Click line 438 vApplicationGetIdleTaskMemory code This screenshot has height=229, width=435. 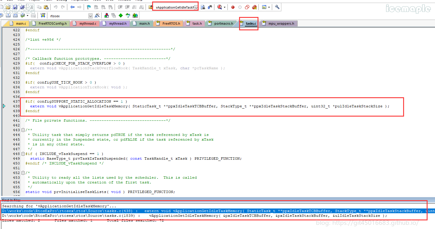tap(210, 106)
